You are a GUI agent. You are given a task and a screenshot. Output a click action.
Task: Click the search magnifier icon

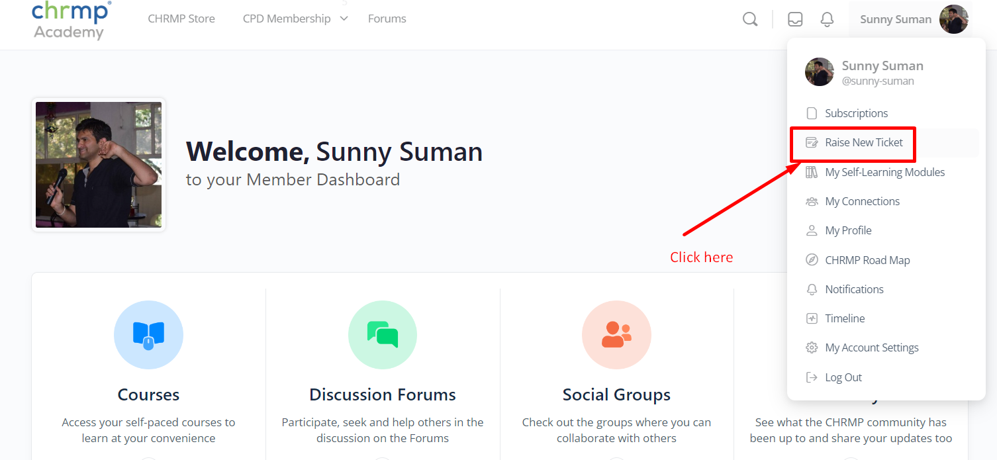[750, 19]
